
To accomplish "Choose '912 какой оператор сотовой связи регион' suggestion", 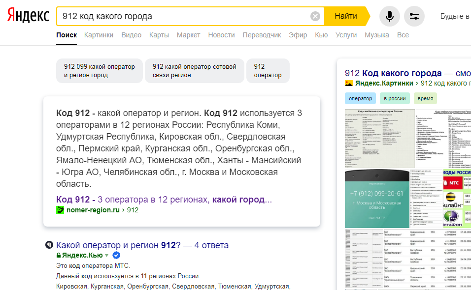I will coord(194,71).
